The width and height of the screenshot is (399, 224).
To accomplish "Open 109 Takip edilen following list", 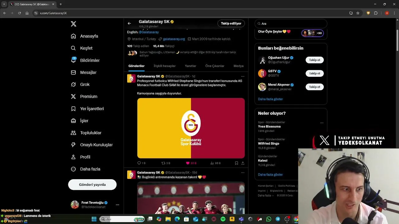I will [x=138, y=46].
